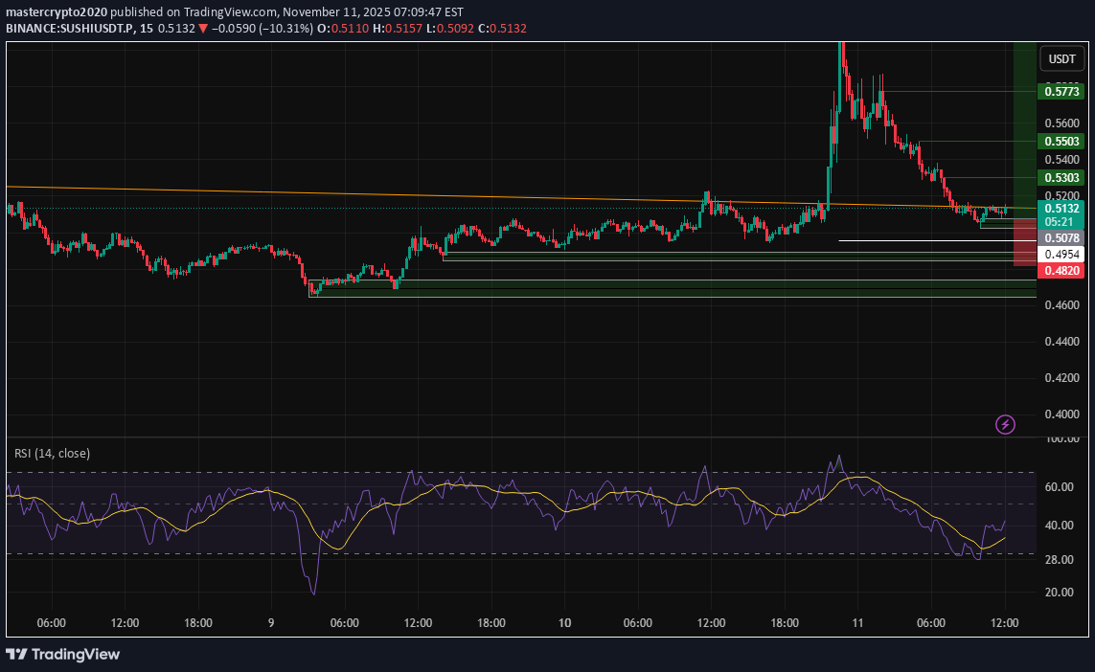The width and height of the screenshot is (1095, 672).
Task: Select the RSI (14, close) indicator label
Action: pos(52,453)
